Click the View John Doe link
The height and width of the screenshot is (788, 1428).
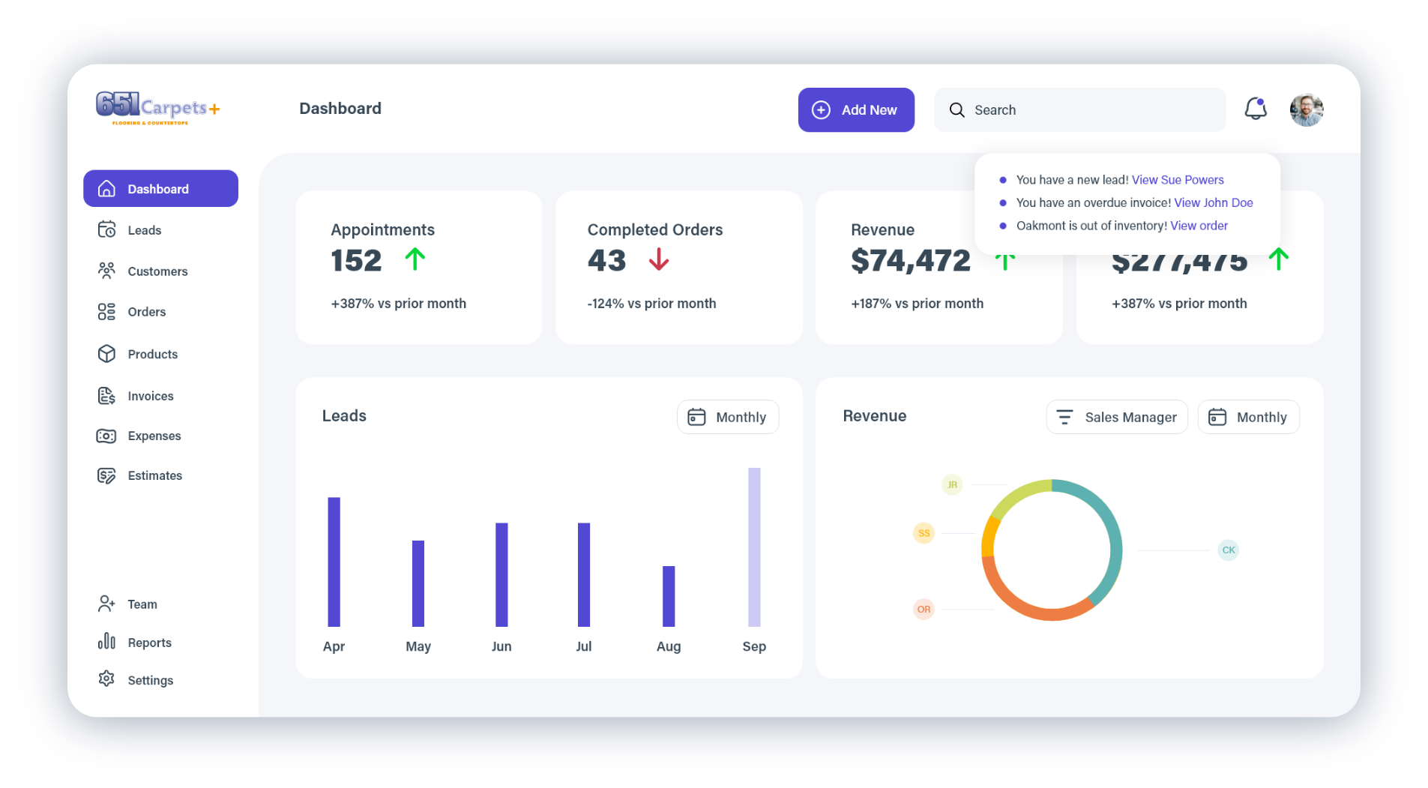coord(1214,202)
